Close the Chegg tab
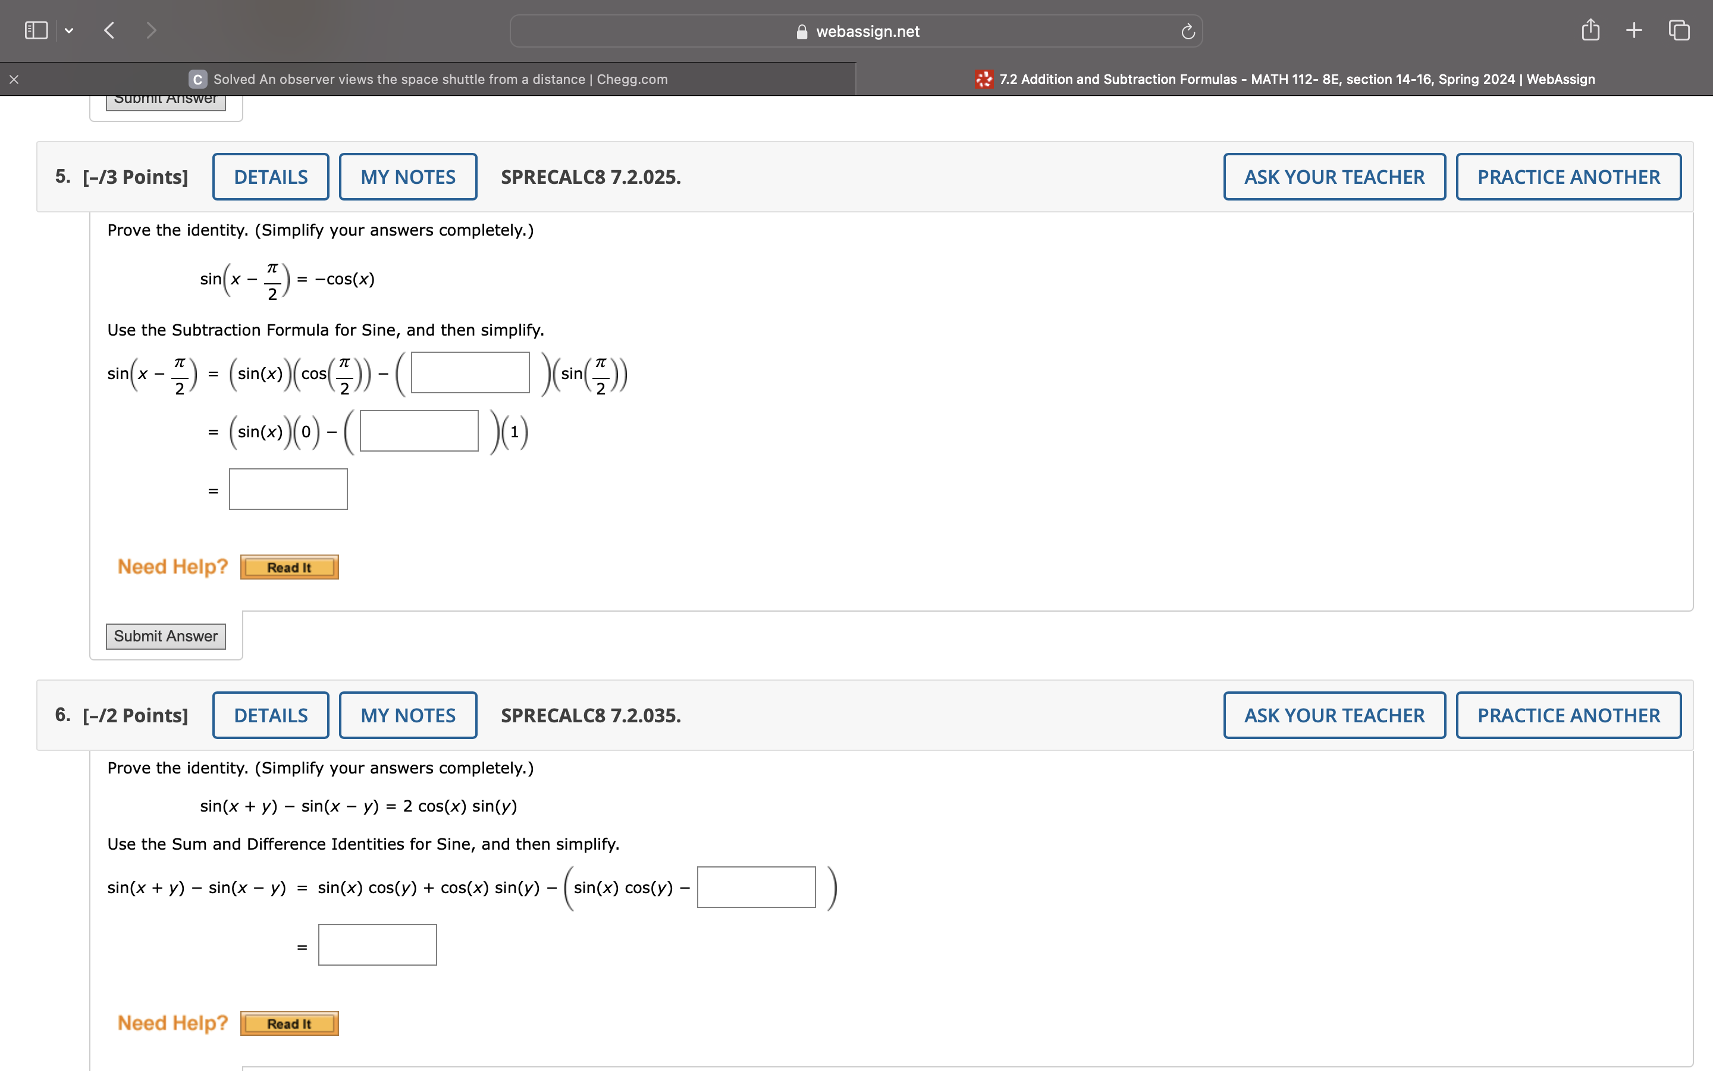This screenshot has height=1071, width=1713. click(14, 79)
